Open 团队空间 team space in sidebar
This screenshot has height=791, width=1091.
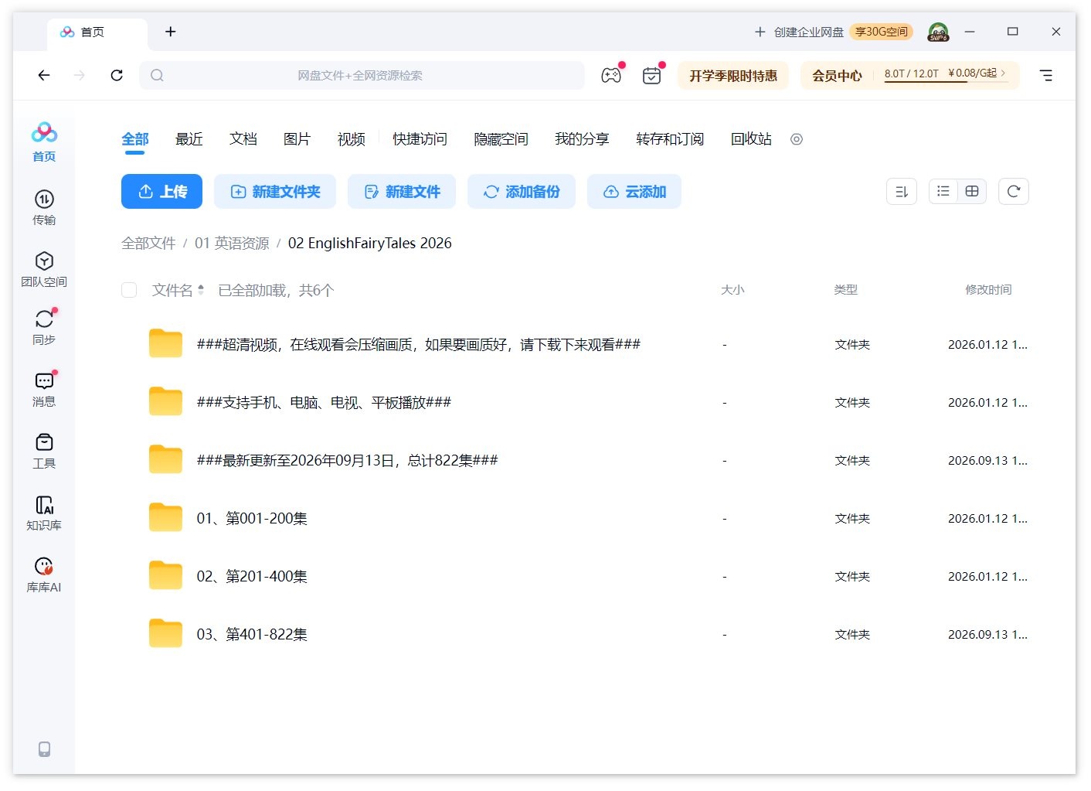[44, 269]
